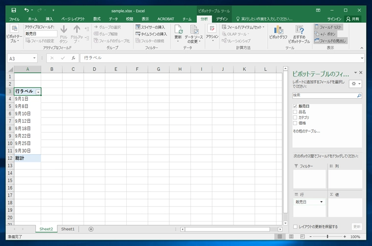Image resolution: width=372 pixels, height=246 pixels.
Task: Open 販売日 dropdown in the 行 area
Action: 322,201
